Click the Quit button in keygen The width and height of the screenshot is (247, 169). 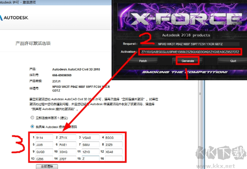click(x=233, y=61)
